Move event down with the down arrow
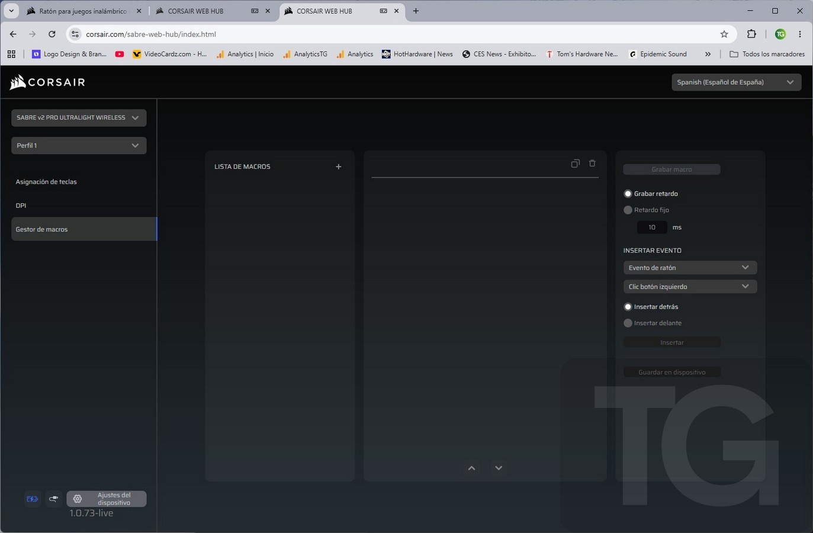This screenshot has width=813, height=533. coord(499,468)
